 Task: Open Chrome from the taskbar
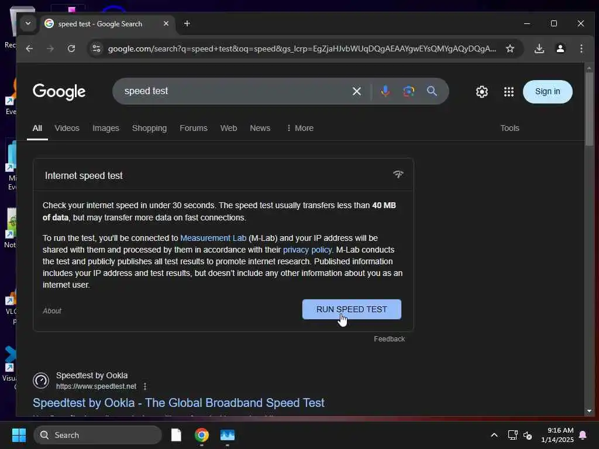tap(202, 435)
